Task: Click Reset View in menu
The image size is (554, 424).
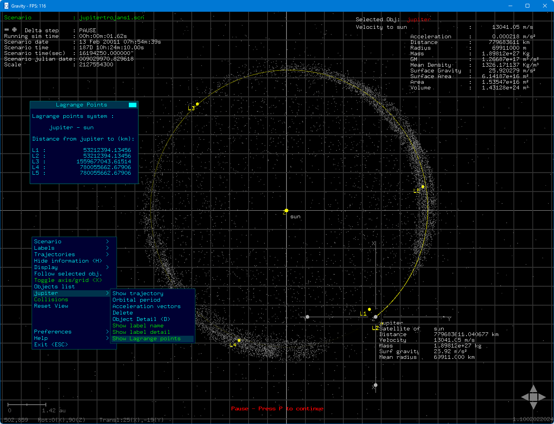Action: [51, 306]
